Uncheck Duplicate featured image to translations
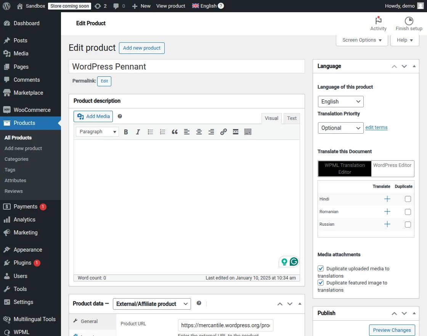 (x=321, y=283)
